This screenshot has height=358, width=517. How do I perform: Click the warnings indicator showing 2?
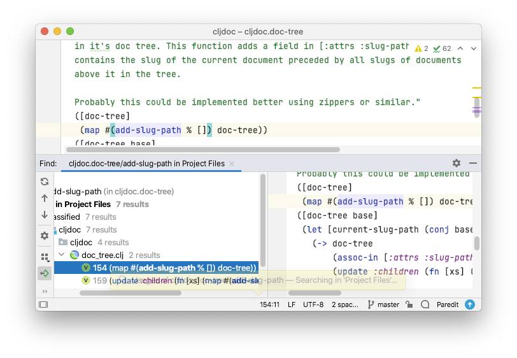421,48
